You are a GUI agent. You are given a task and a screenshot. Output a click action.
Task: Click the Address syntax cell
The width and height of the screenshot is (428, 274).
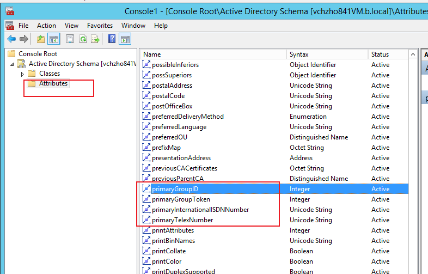pyautogui.click(x=301, y=158)
